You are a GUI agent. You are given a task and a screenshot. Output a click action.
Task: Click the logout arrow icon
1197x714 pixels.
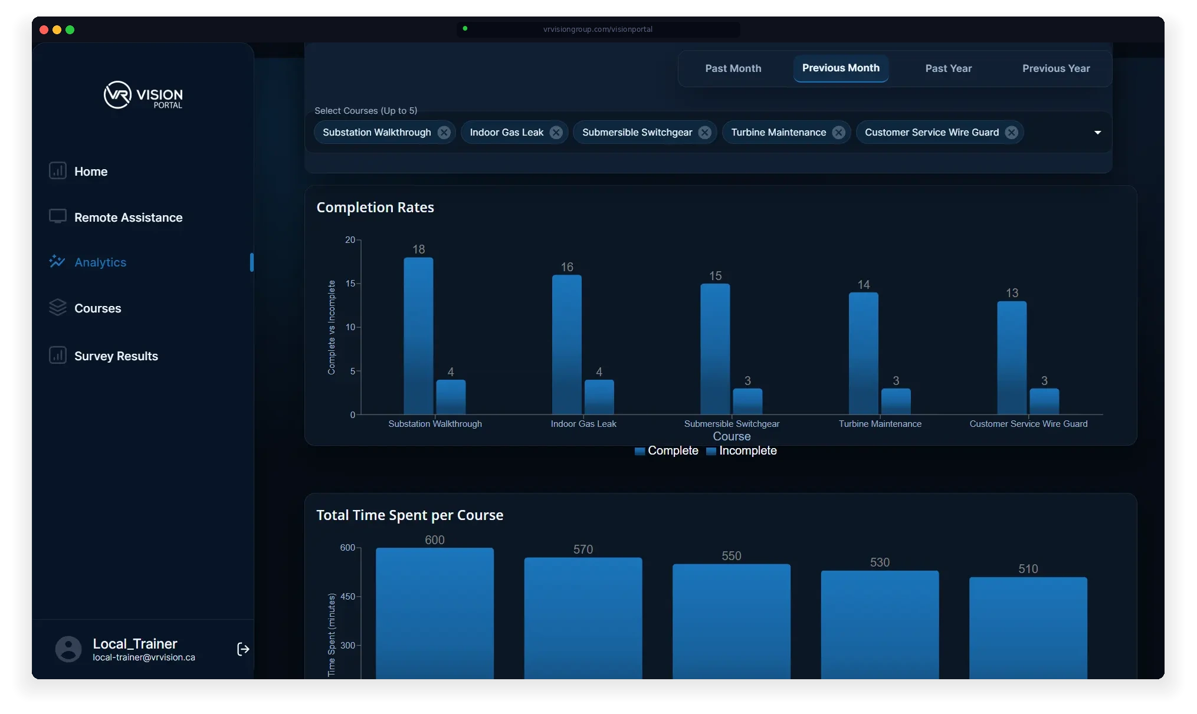point(242,649)
